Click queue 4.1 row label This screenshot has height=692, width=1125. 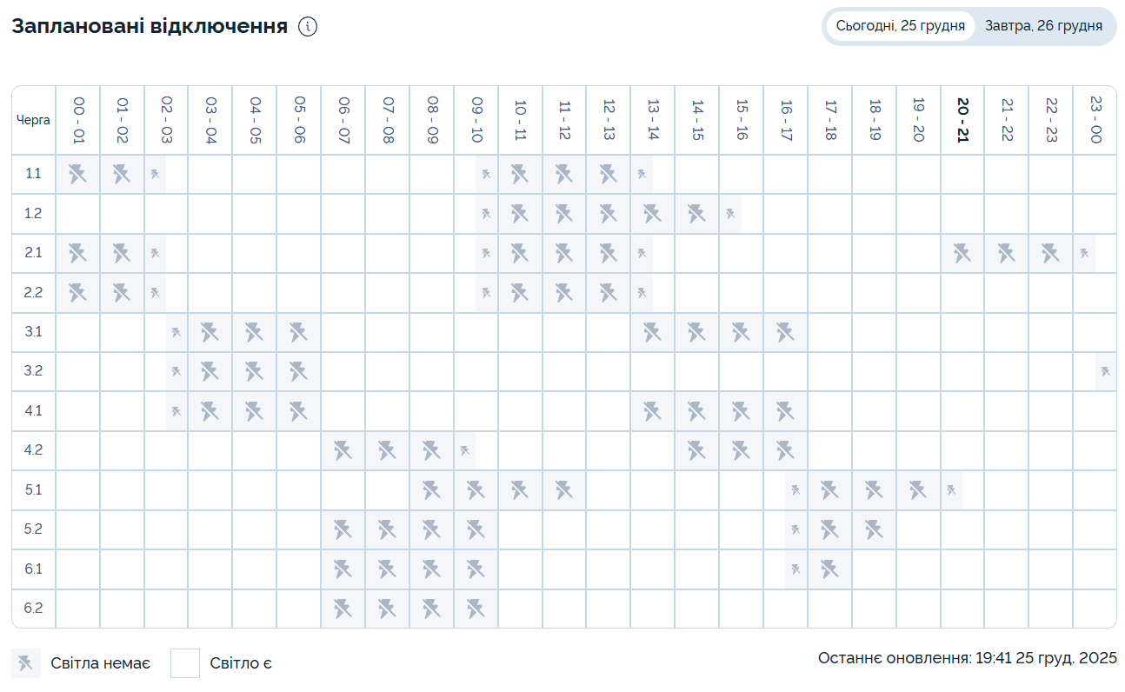coord(34,411)
